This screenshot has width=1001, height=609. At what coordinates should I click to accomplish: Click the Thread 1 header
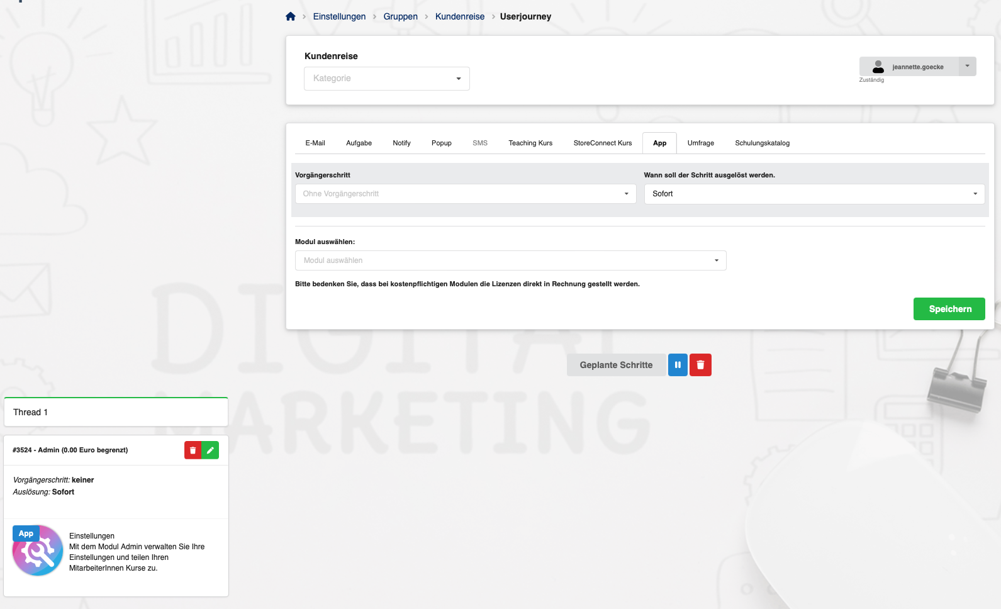click(116, 412)
